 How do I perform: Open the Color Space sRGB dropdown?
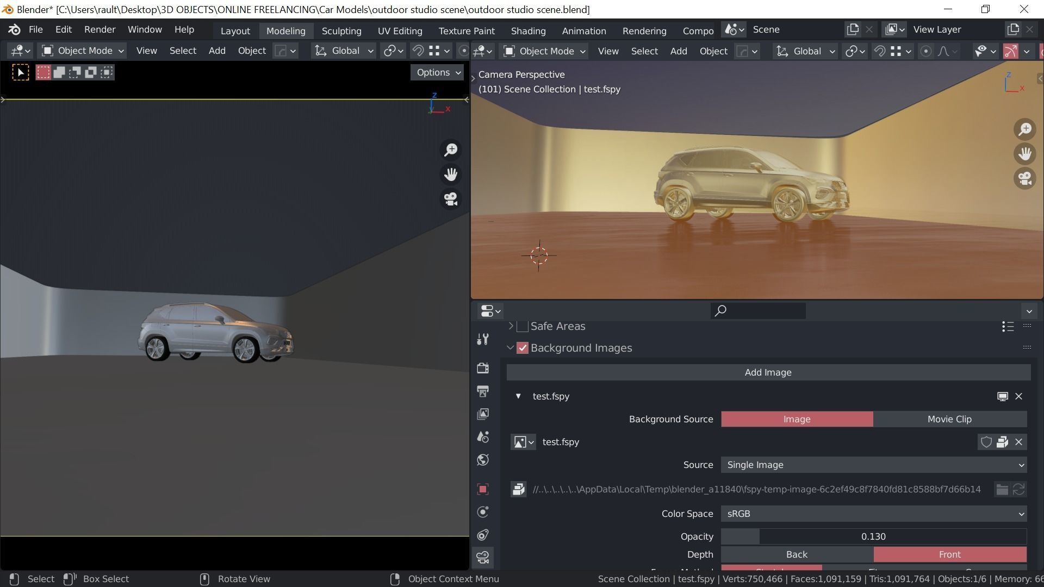(874, 514)
